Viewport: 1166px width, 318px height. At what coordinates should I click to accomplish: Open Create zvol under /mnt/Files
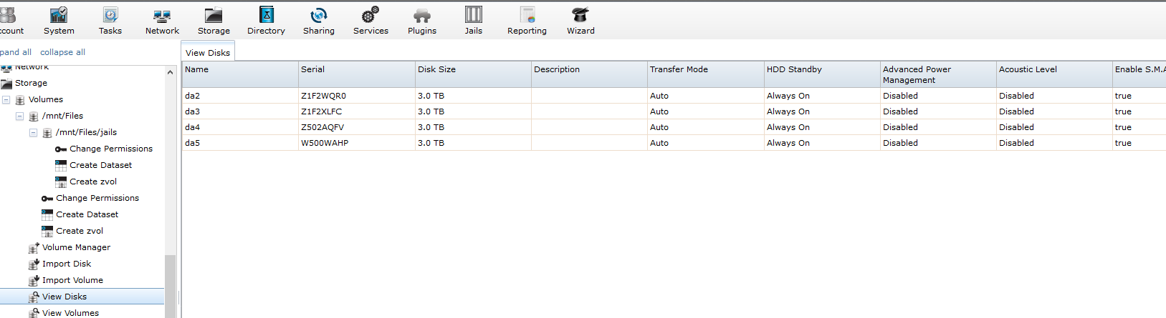point(80,231)
